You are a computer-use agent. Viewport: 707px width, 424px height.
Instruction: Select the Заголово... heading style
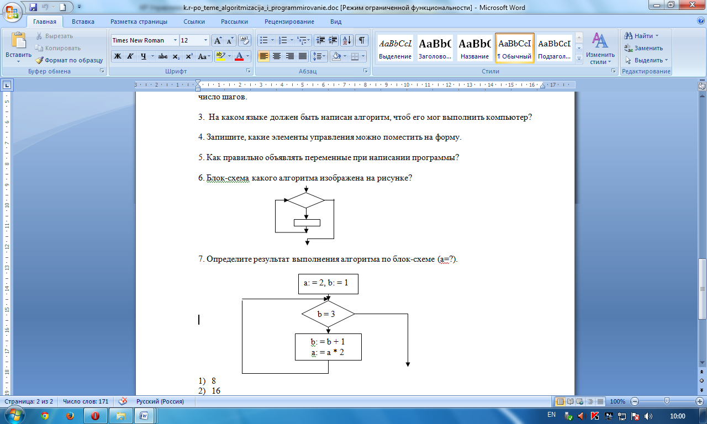(x=435, y=49)
